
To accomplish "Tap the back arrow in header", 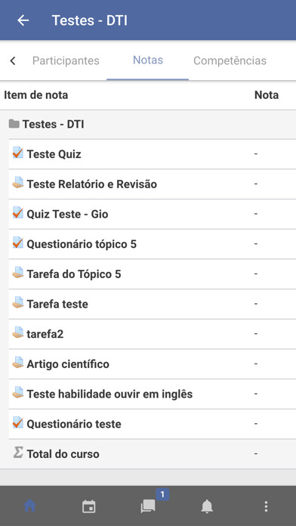I will pyautogui.click(x=23, y=20).
